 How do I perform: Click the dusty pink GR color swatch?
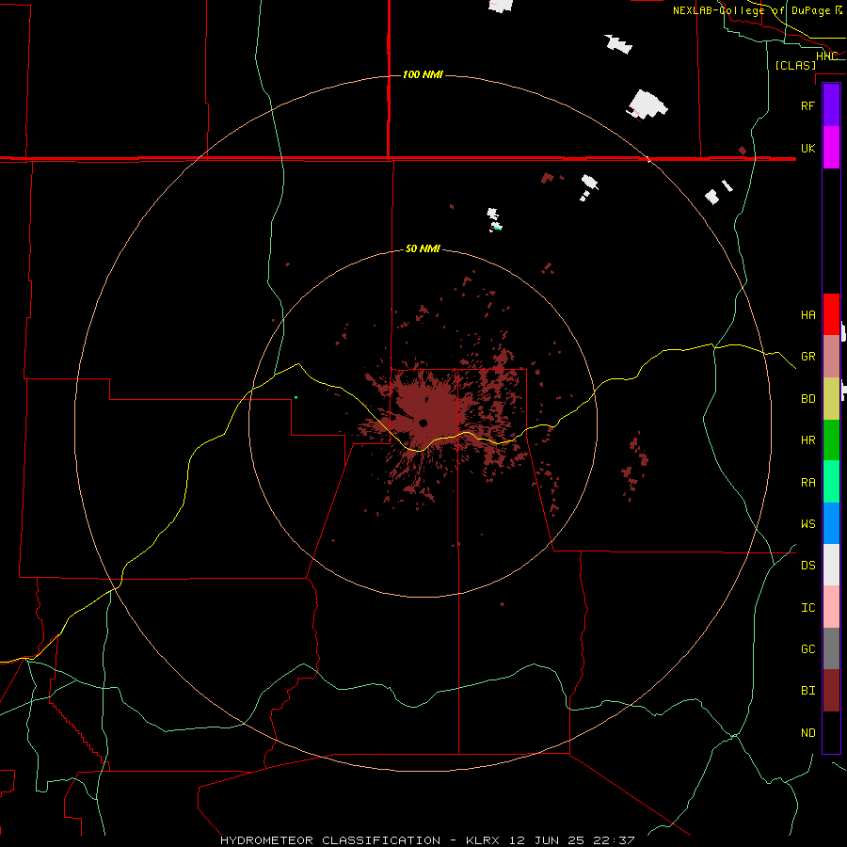831,356
